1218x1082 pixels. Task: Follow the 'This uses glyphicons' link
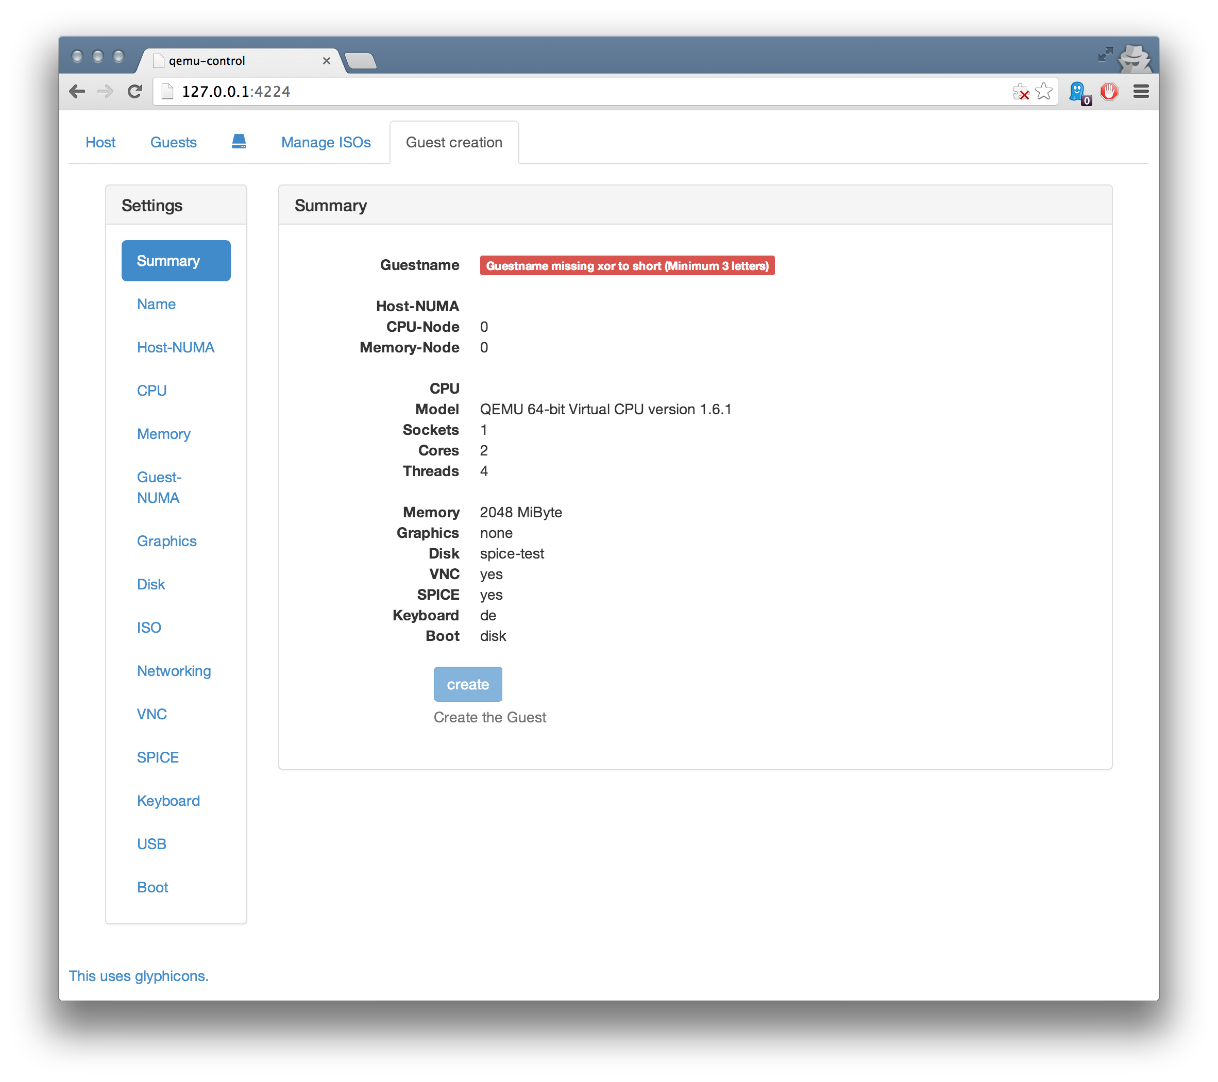[138, 976]
